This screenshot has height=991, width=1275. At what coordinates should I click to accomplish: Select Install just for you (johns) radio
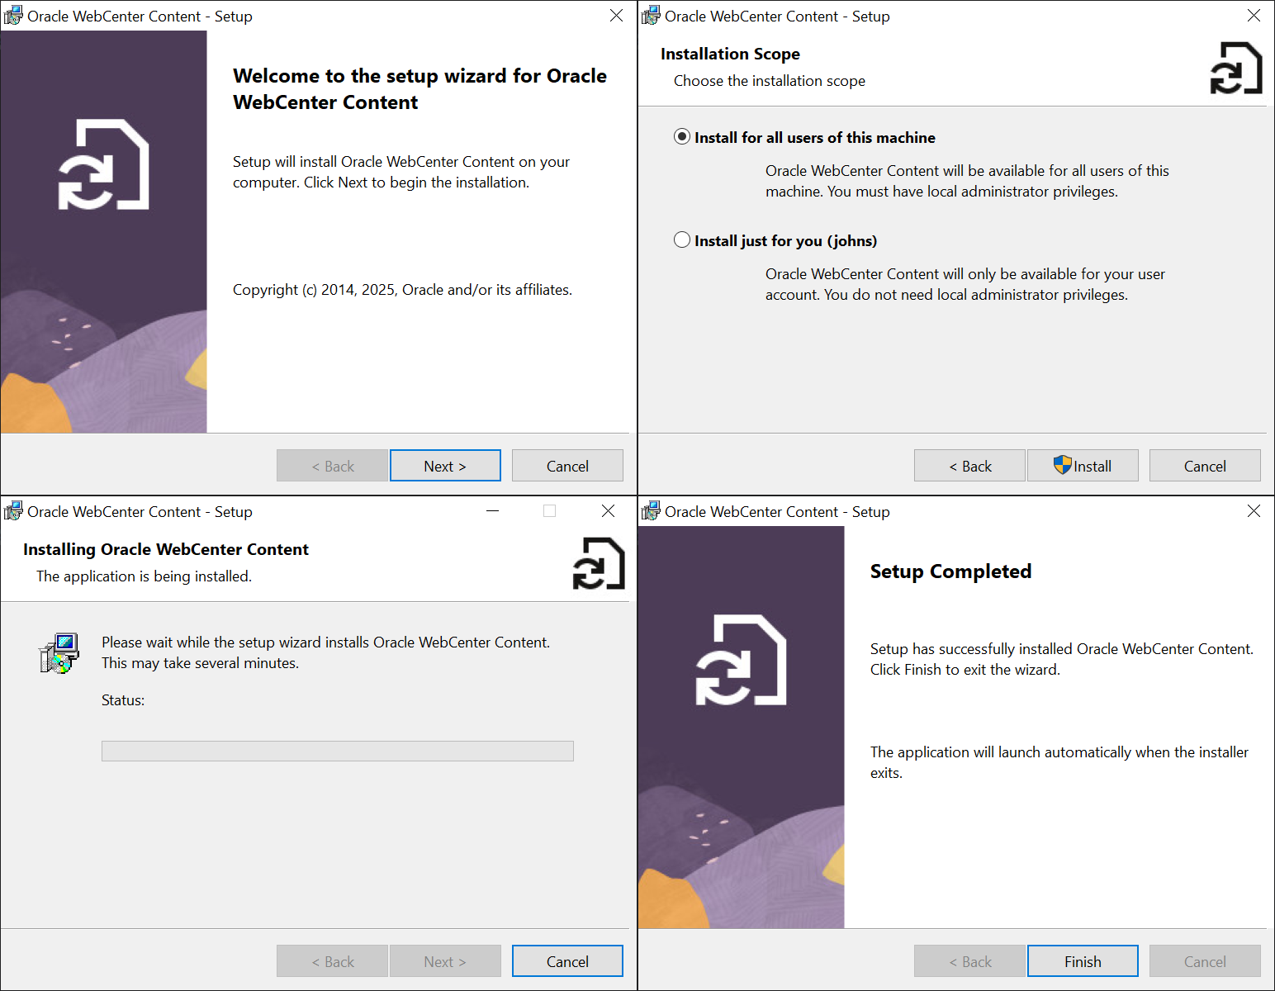point(682,240)
